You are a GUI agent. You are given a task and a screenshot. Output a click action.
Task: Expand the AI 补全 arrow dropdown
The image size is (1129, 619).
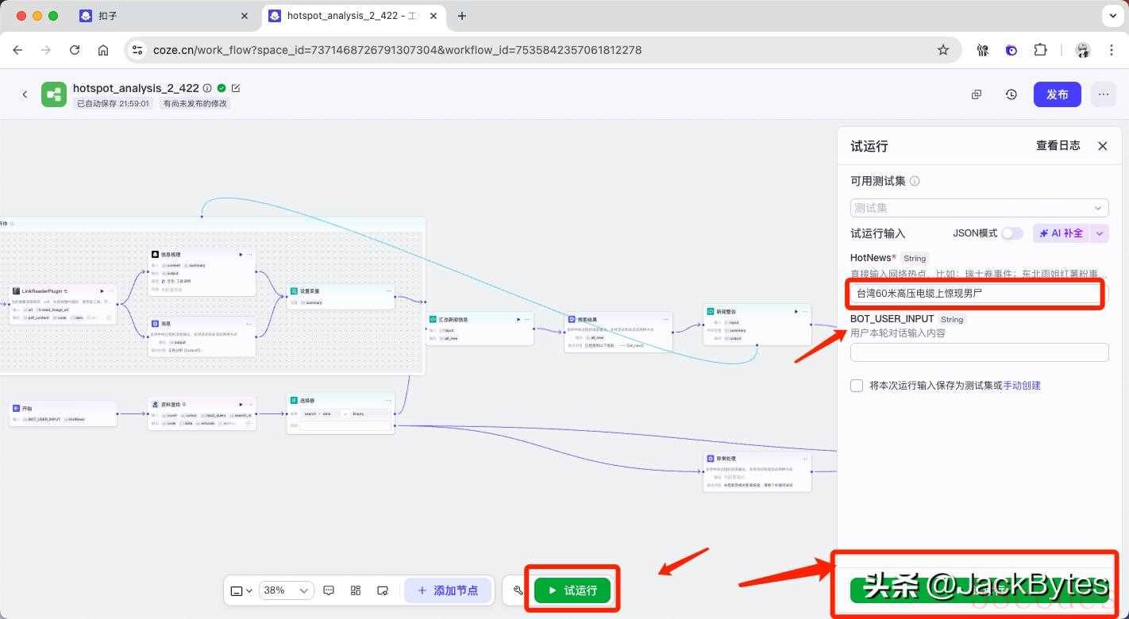pyautogui.click(x=1100, y=233)
